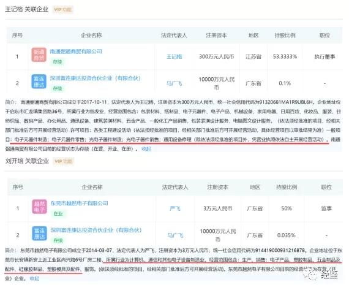Collapse the 东莞市越然电子 introduction with 收起
Viewport: 349px width, 290px height.
(x=34, y=278)
